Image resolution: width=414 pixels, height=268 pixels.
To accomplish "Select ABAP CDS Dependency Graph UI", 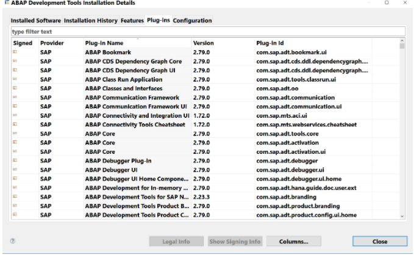I will [x=205, y=70].
